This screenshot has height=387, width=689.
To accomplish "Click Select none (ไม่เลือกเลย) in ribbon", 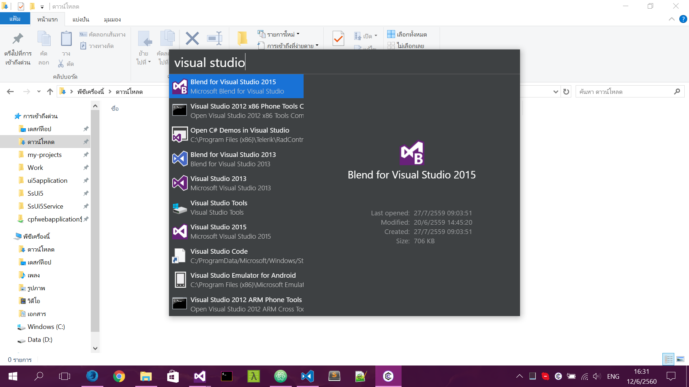I will point(406,46).
